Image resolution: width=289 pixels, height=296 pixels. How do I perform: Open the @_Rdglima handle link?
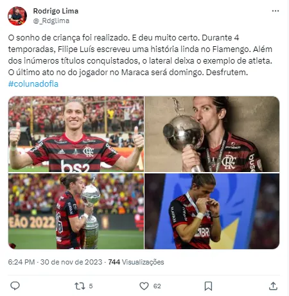(x=51, y=21)
